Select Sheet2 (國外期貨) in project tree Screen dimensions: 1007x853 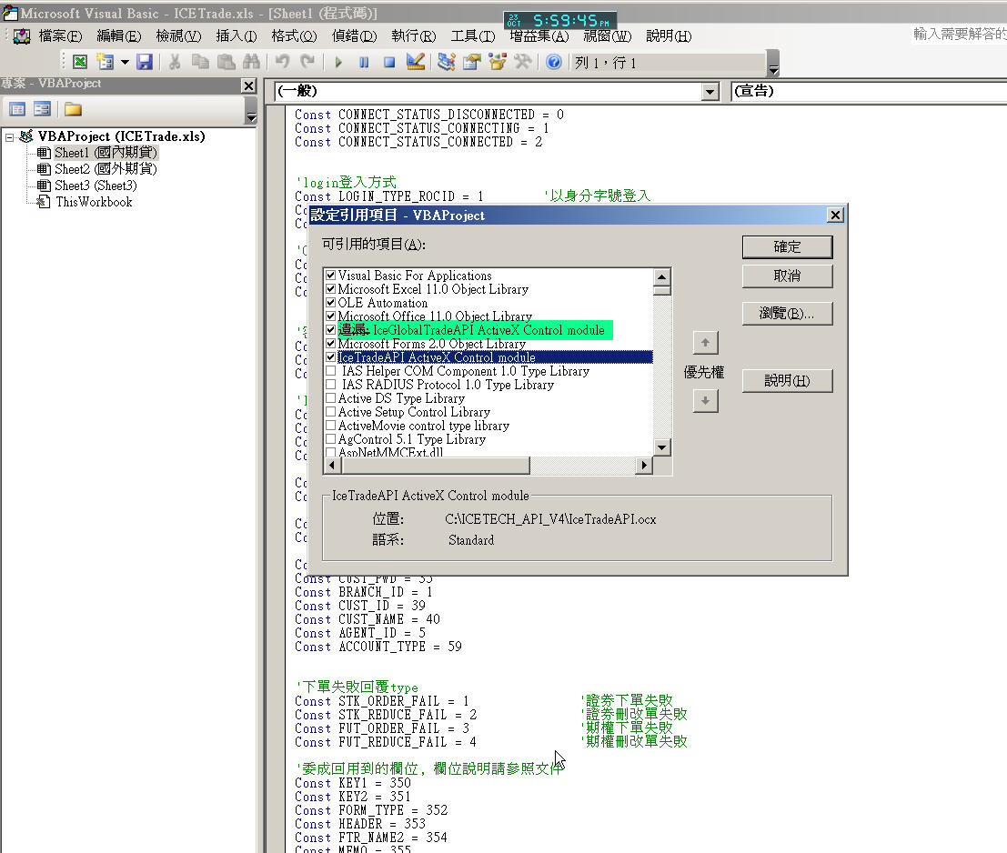tap(106, 169)
